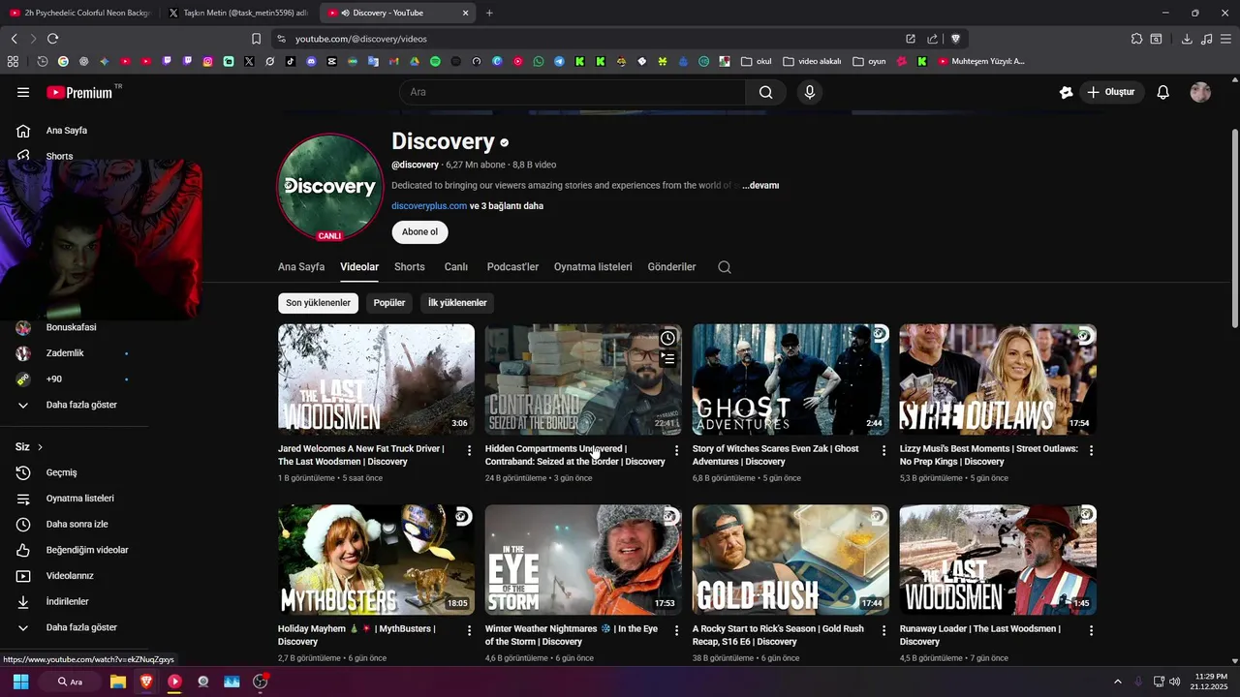The image size is (1240, 697).
Task: Bookmark this page in address bar
Action: click(x=256, y=39)
